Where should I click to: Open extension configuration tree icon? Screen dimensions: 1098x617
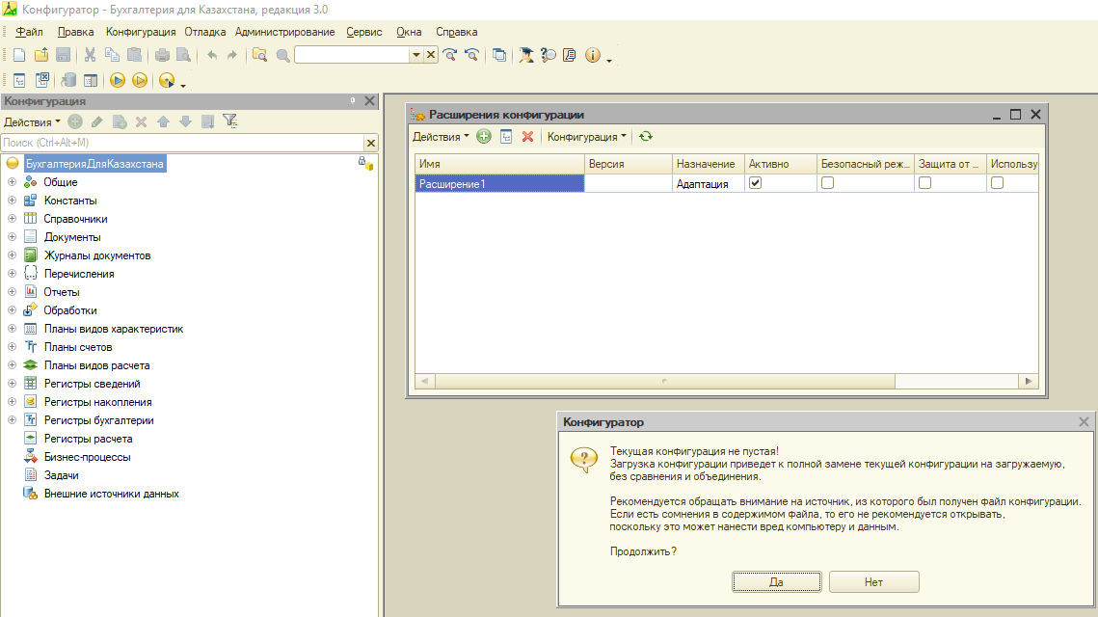click(x=506, y=137)
